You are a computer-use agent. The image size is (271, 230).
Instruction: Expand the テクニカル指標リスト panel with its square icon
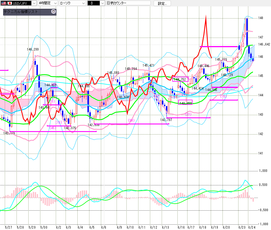click(54, 12)
